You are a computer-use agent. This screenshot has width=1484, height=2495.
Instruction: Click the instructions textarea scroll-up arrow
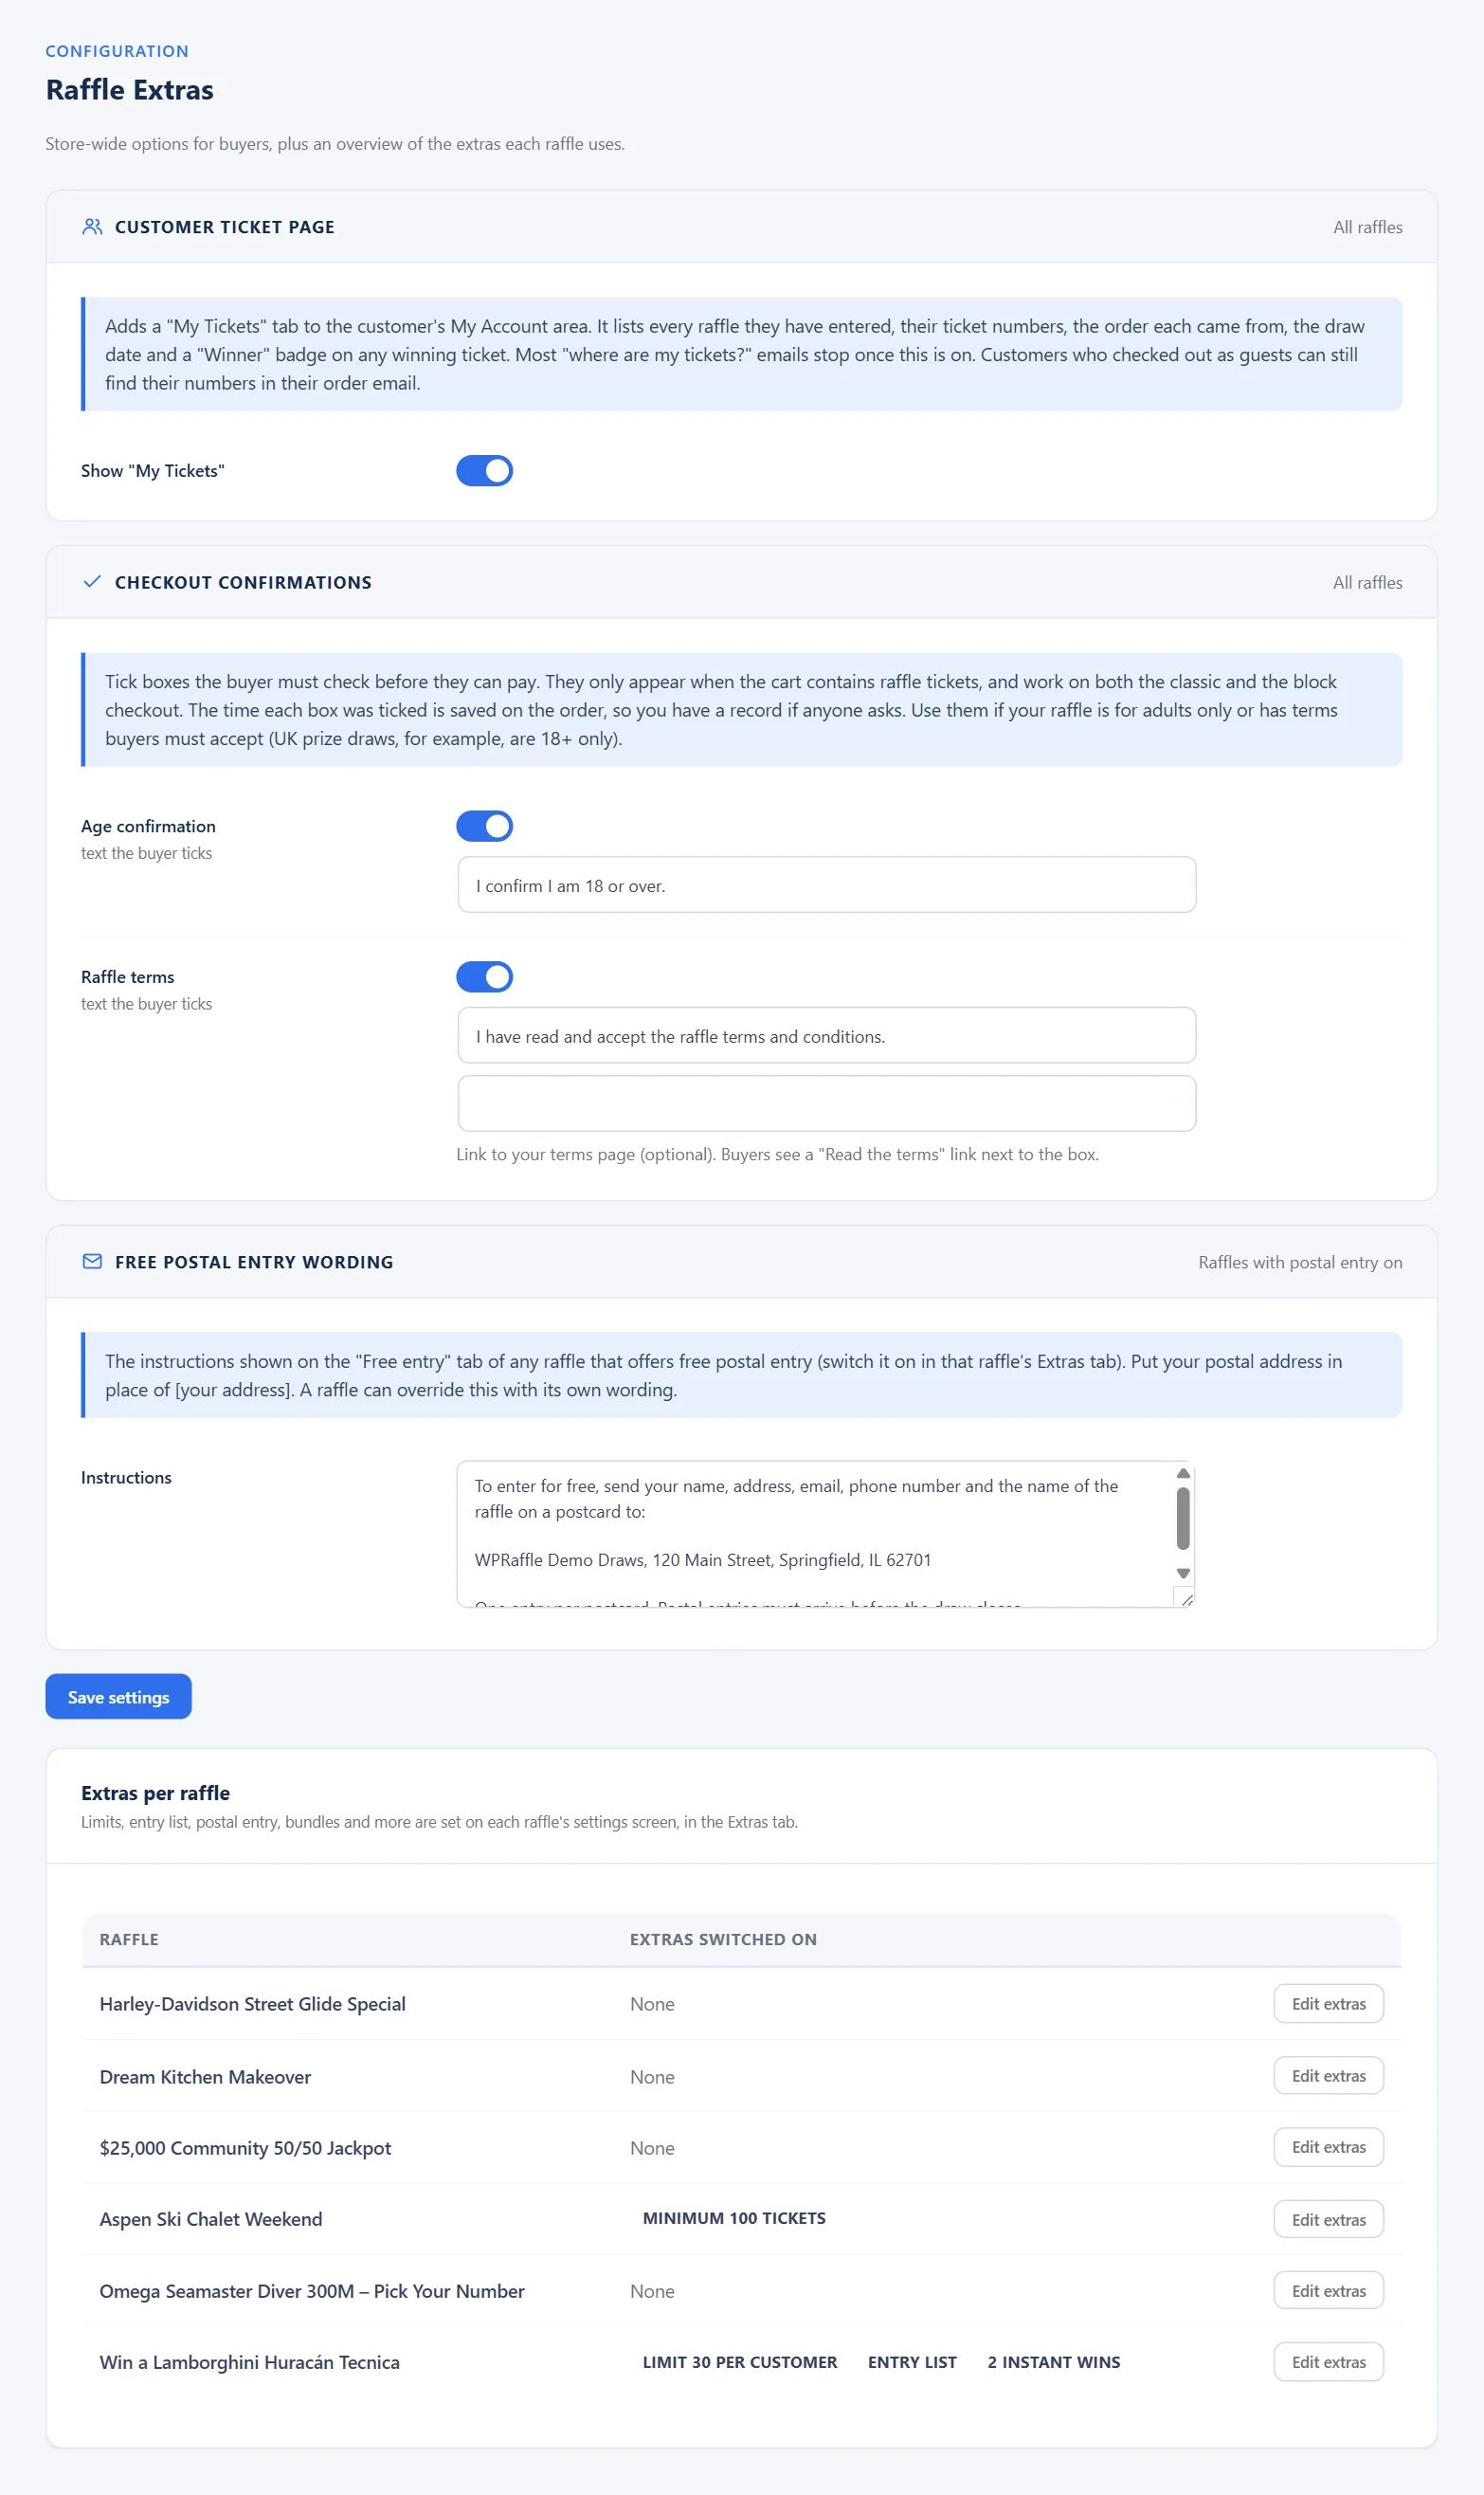click(1183, 1473)
